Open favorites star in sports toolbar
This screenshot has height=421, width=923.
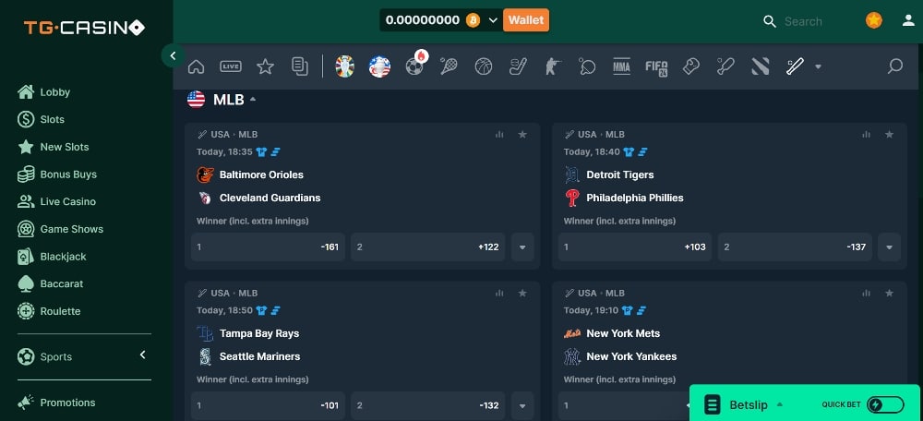tap(266, 66)
